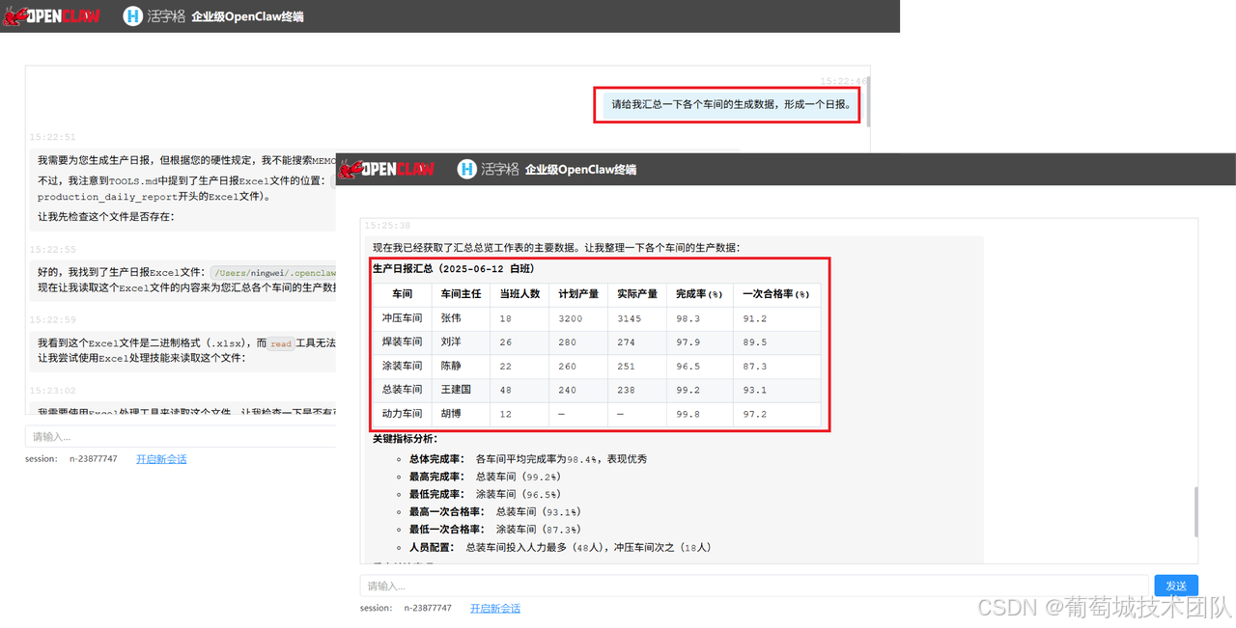
Task: Click the read tool code tag
Action: [x=281, y=343]
